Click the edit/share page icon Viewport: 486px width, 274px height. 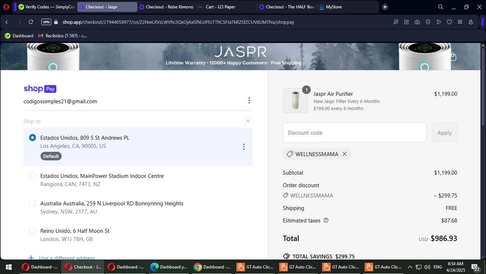pyautogui.click(x=406, y=22)
